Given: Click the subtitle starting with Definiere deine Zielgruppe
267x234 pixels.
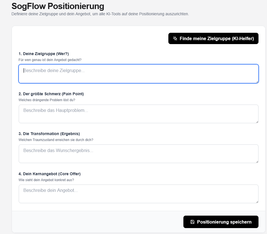Looking at the screenshot, I should [100, 14].
